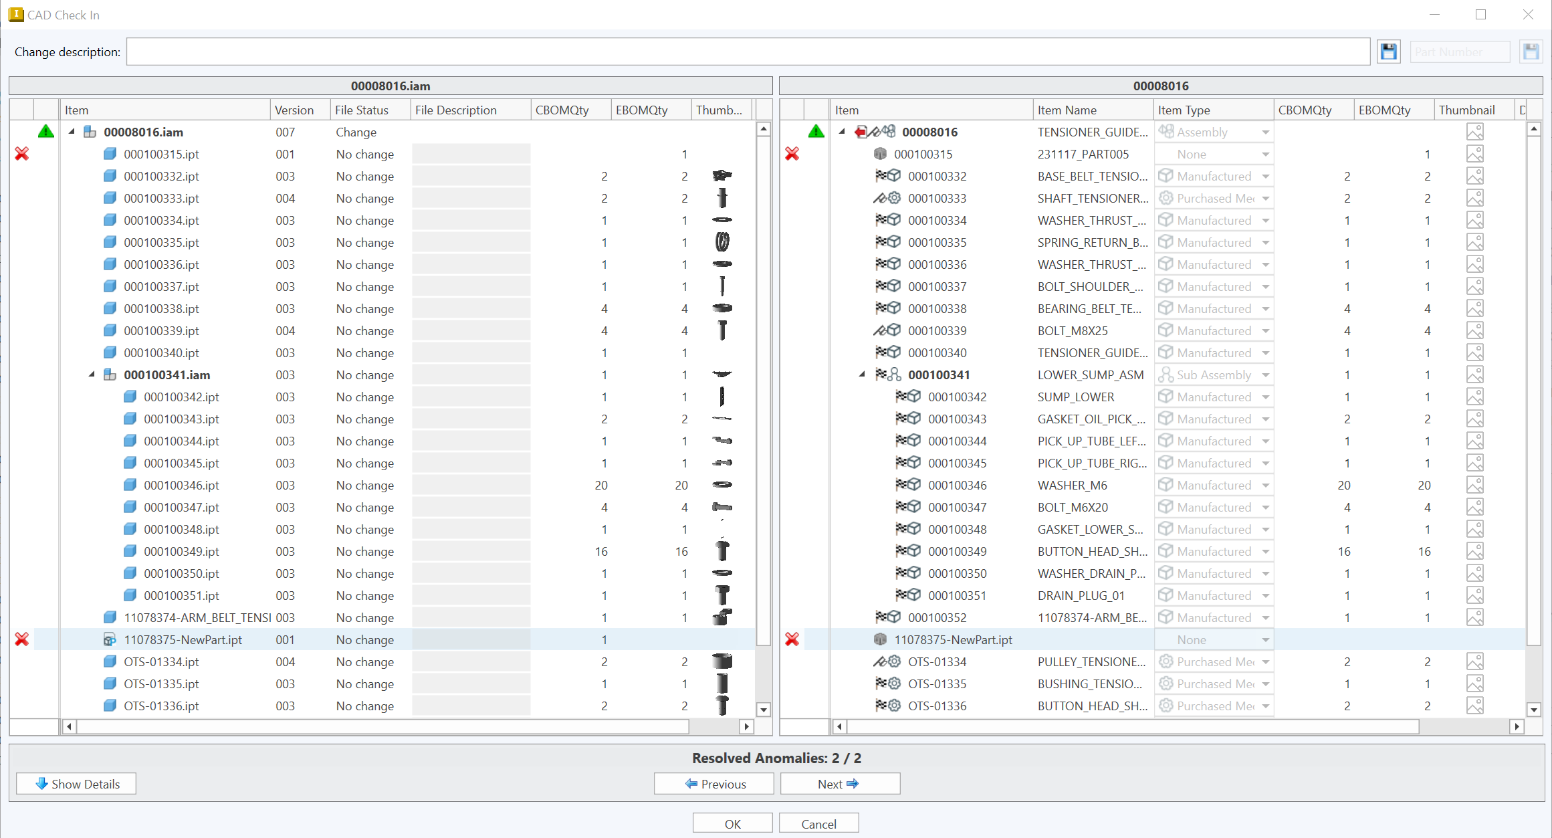Viewport: 1552px width, 838px height.
Task: Click in the Change description field
Action: [748, 51]
